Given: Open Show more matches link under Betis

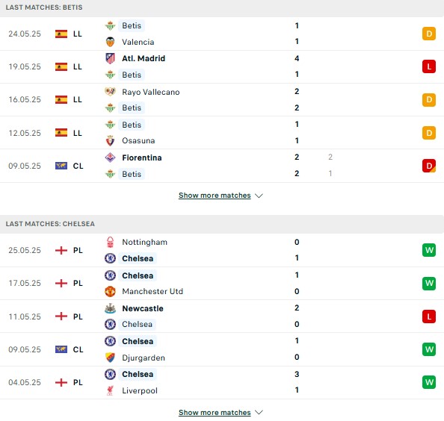Looking at the screenshot, I should coord(215,196).
